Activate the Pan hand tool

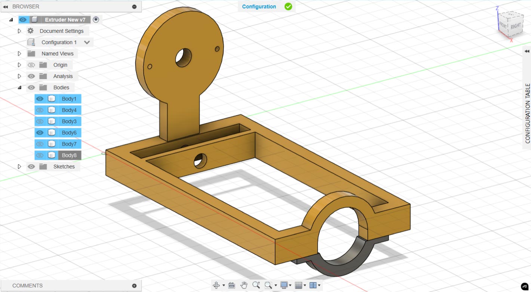coord(244,285)
